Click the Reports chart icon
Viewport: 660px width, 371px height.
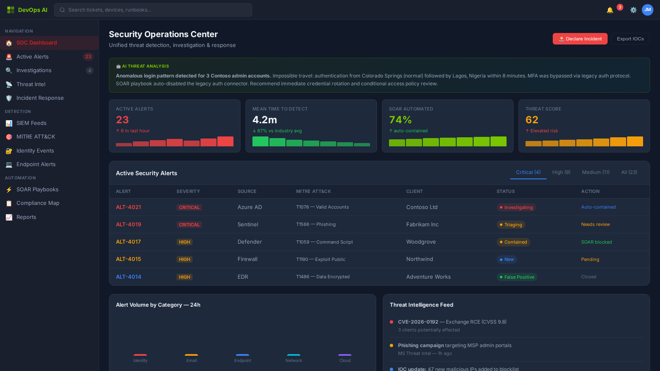pyautogui.click(x=9, y=217)
